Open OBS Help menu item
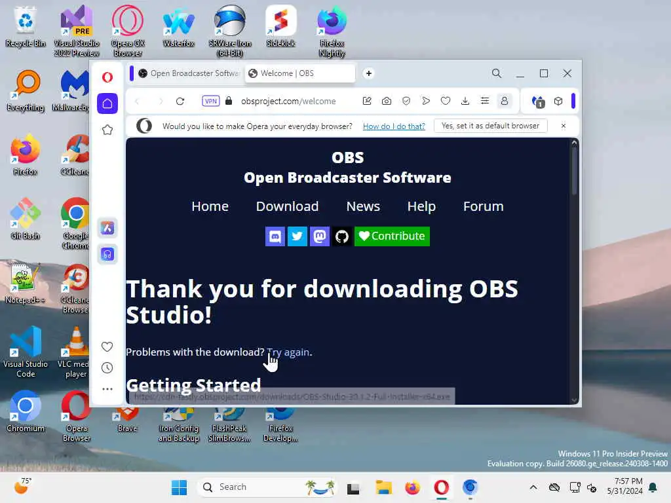This screenshot has width=671, height=503. click(x=421, y=206)
